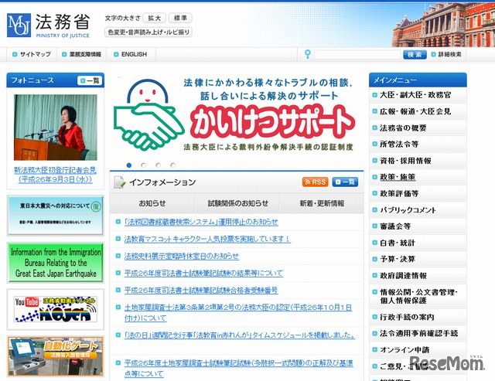Open 行政手続の案内 menu item
Viewport: 495px width, 381px height.
click(418, 317)
